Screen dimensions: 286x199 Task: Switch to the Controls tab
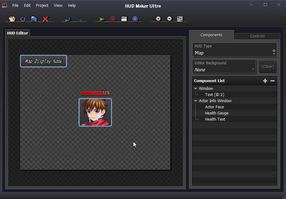click(257, 36)
